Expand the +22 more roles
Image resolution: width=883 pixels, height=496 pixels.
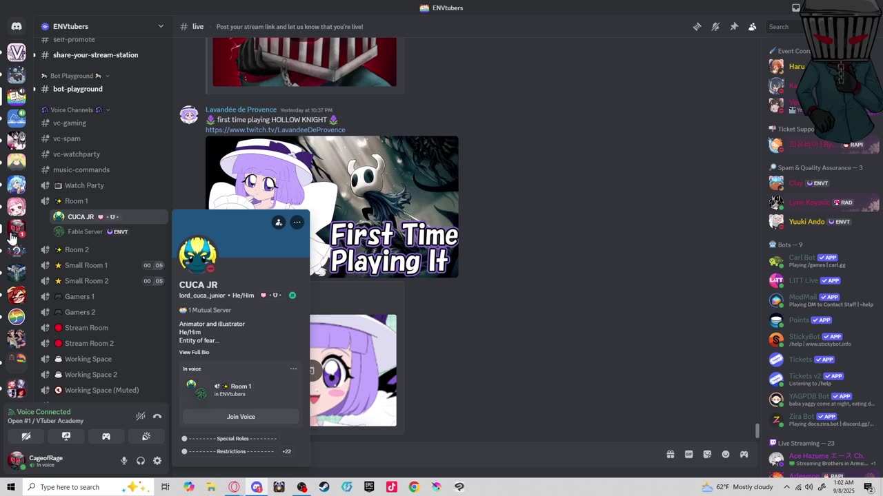pos(286,452)
